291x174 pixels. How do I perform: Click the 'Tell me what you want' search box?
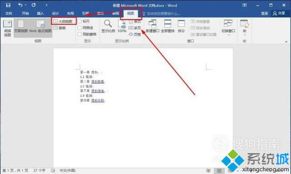pyautogui.click(x=161, y=14)
